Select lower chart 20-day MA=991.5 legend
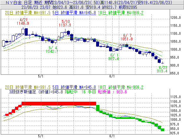Image resolution: width=184 pixels, height=140 pixels. pos(28,87)
